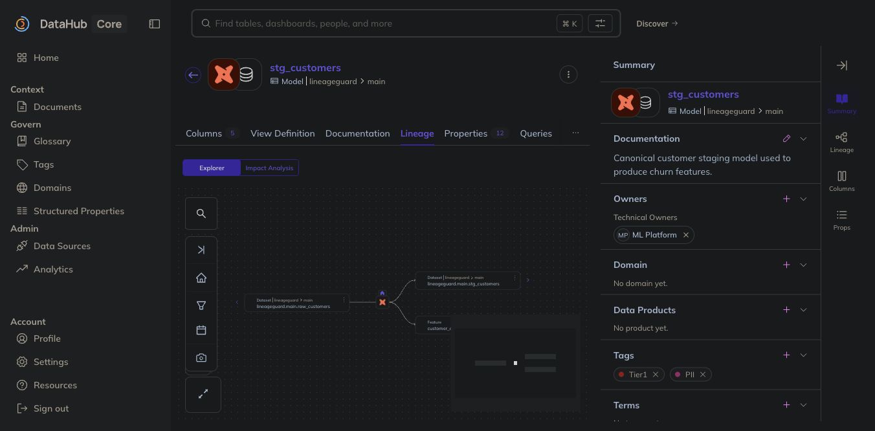Switch lineage view to Impact Analysis
The height and width of the screenshot is (431, 875).
269,168
